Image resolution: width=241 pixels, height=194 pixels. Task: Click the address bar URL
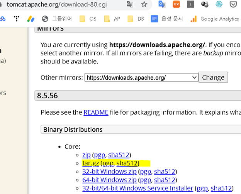[57, 5]
